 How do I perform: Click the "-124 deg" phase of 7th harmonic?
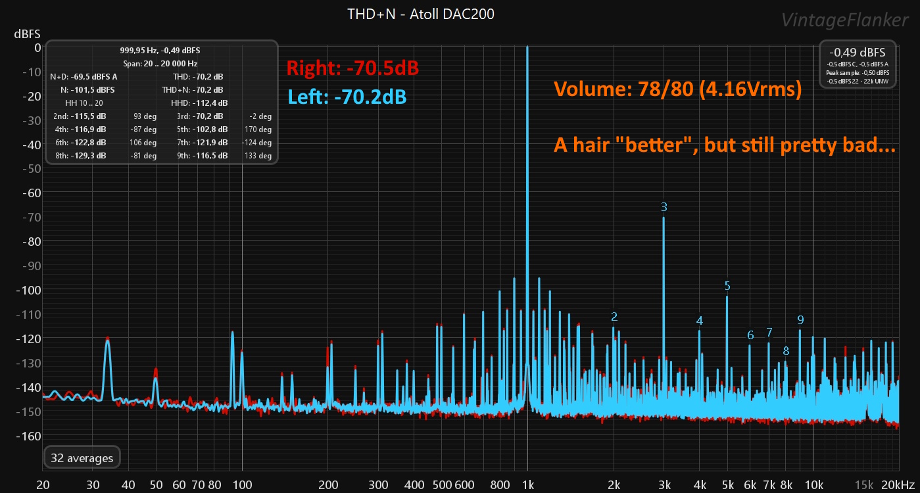(257, 143)
